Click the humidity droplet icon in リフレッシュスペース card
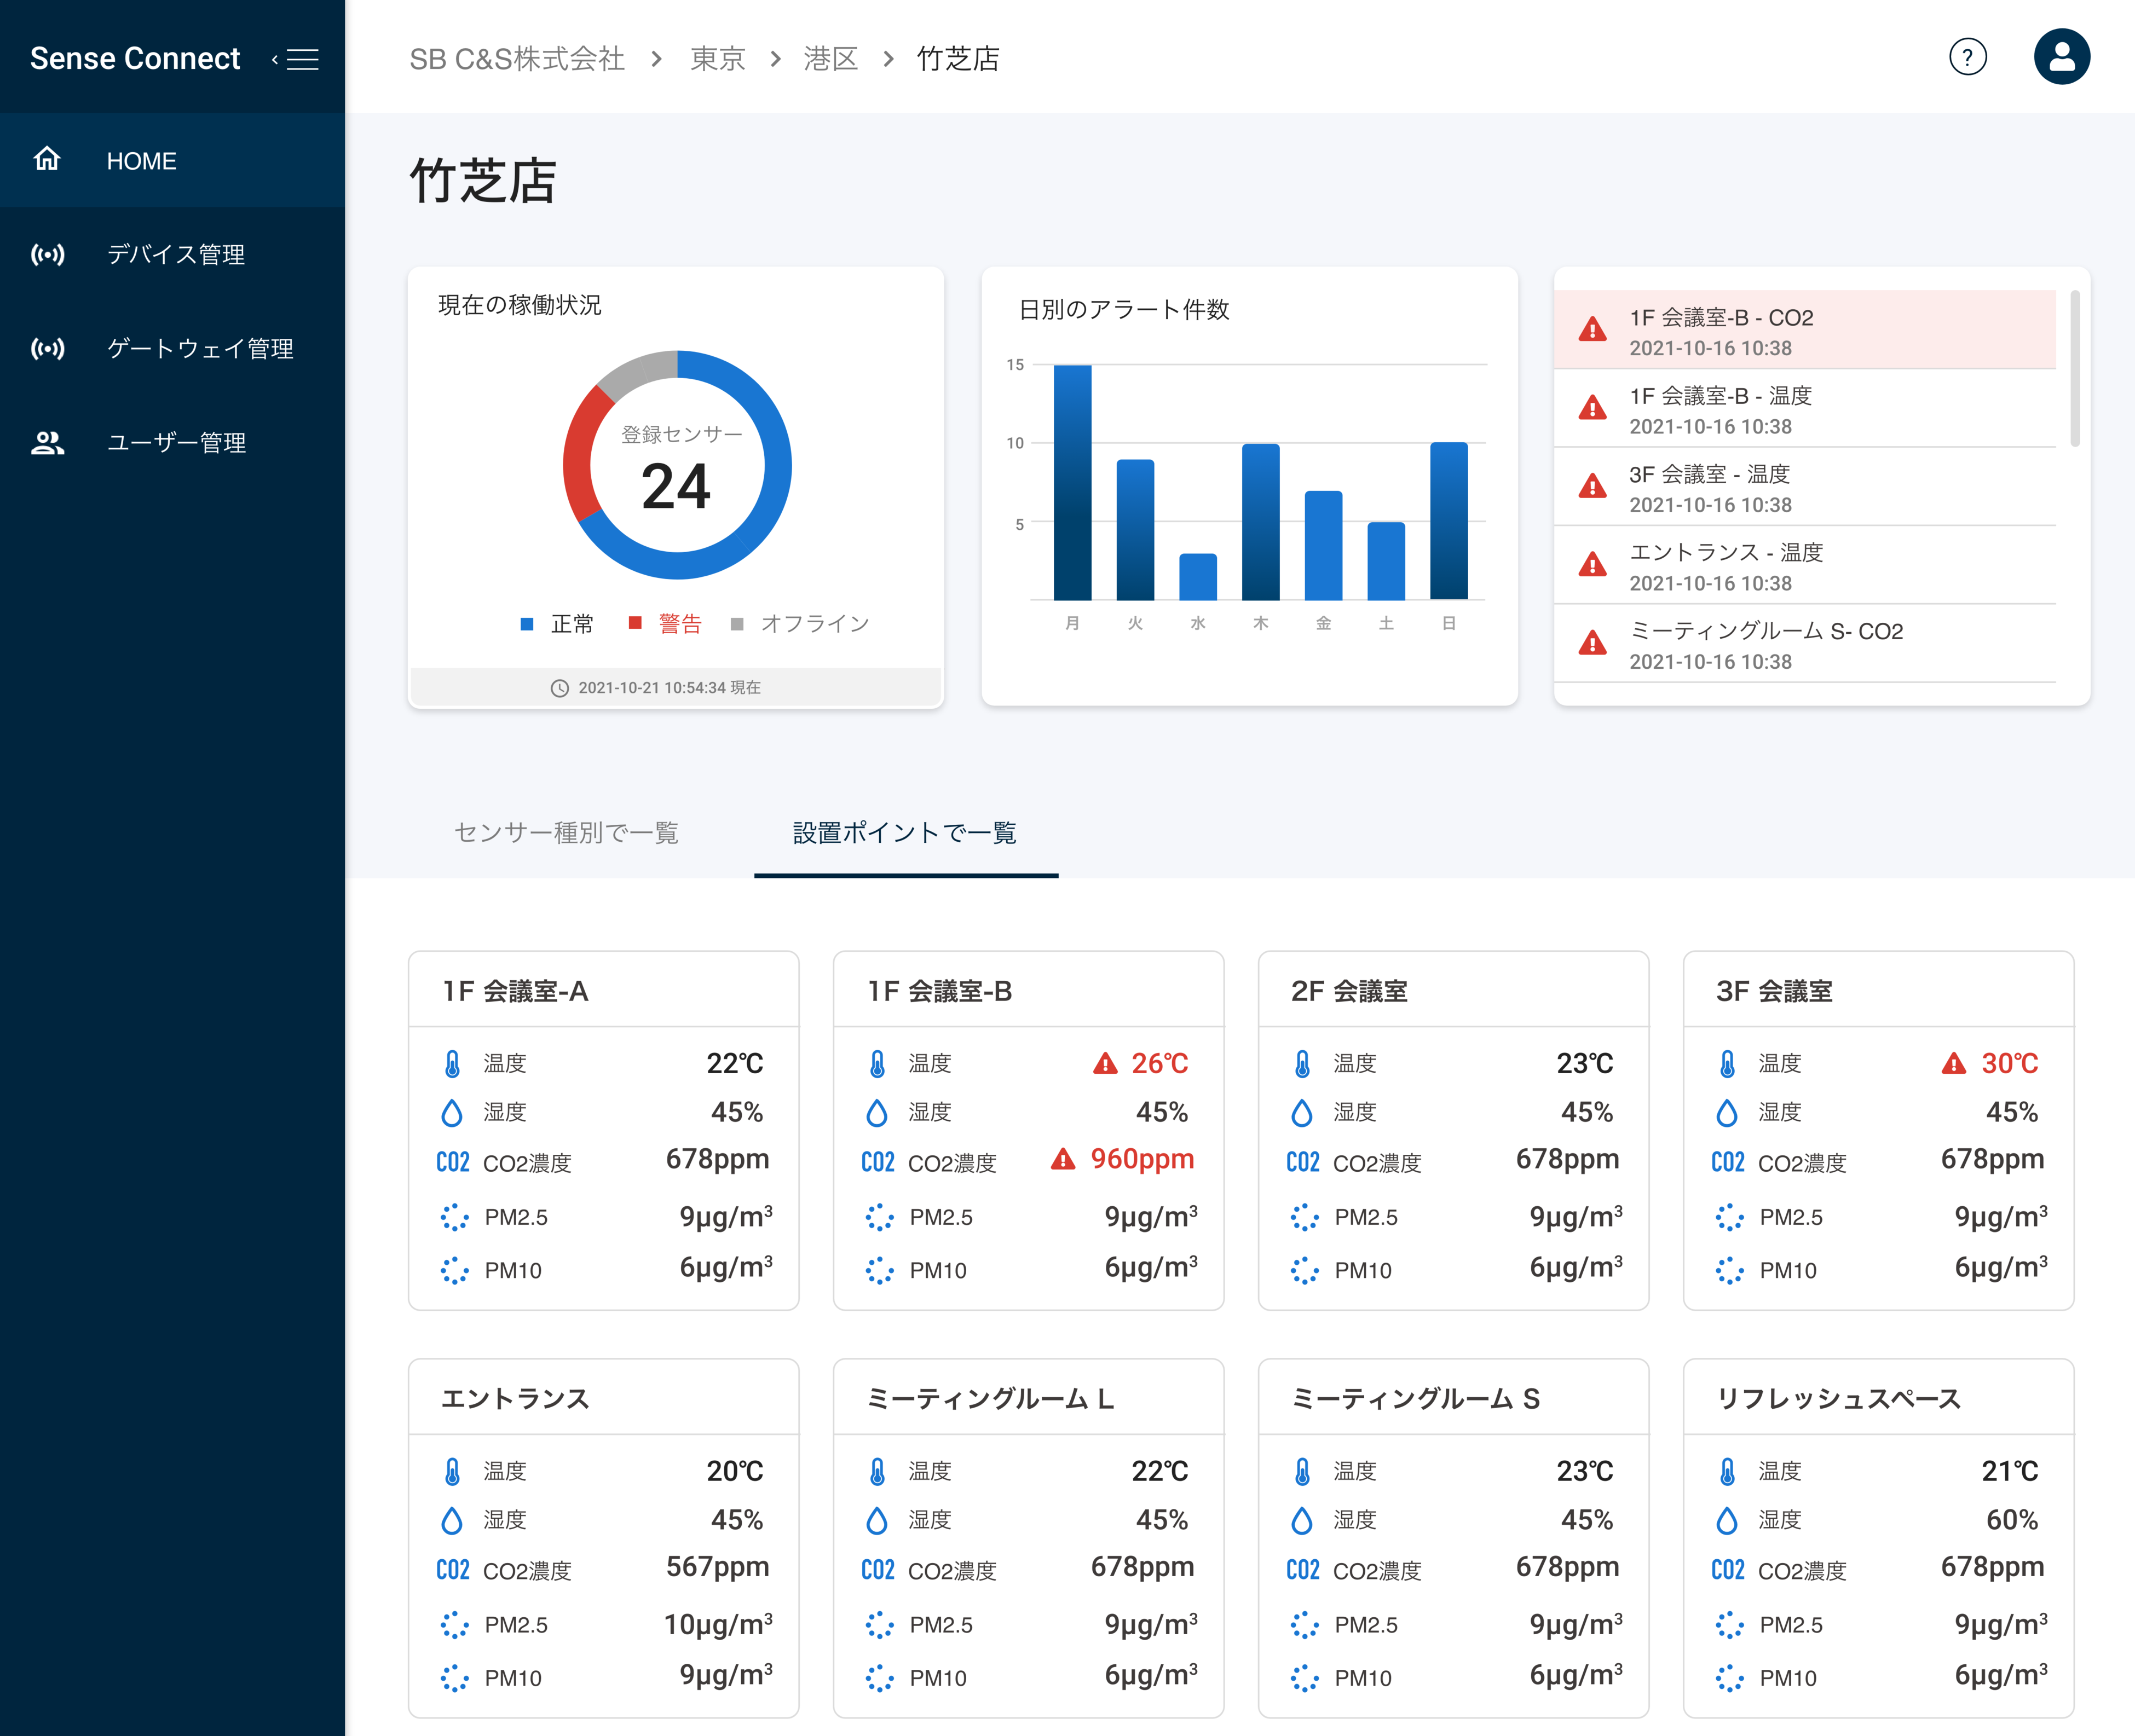The image size is (2135, 1736). pyautogui.click(x=1728, y=1519)
